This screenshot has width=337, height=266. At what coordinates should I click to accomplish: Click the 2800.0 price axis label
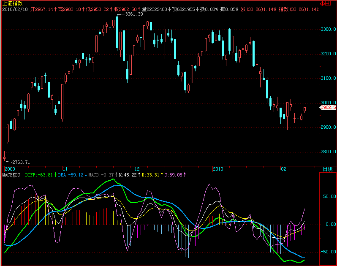[x=328, y=152]
